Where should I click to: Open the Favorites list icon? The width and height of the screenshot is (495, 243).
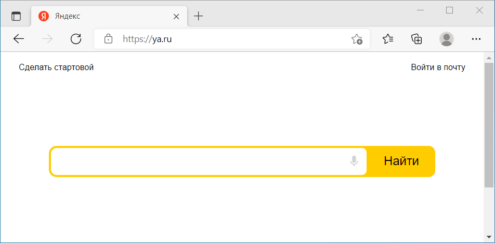(388, 39)
